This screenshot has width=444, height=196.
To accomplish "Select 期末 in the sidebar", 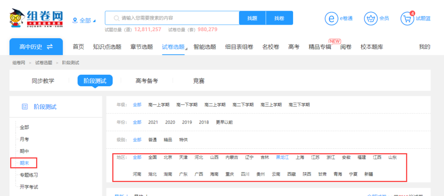I will [x=24, y=163].
